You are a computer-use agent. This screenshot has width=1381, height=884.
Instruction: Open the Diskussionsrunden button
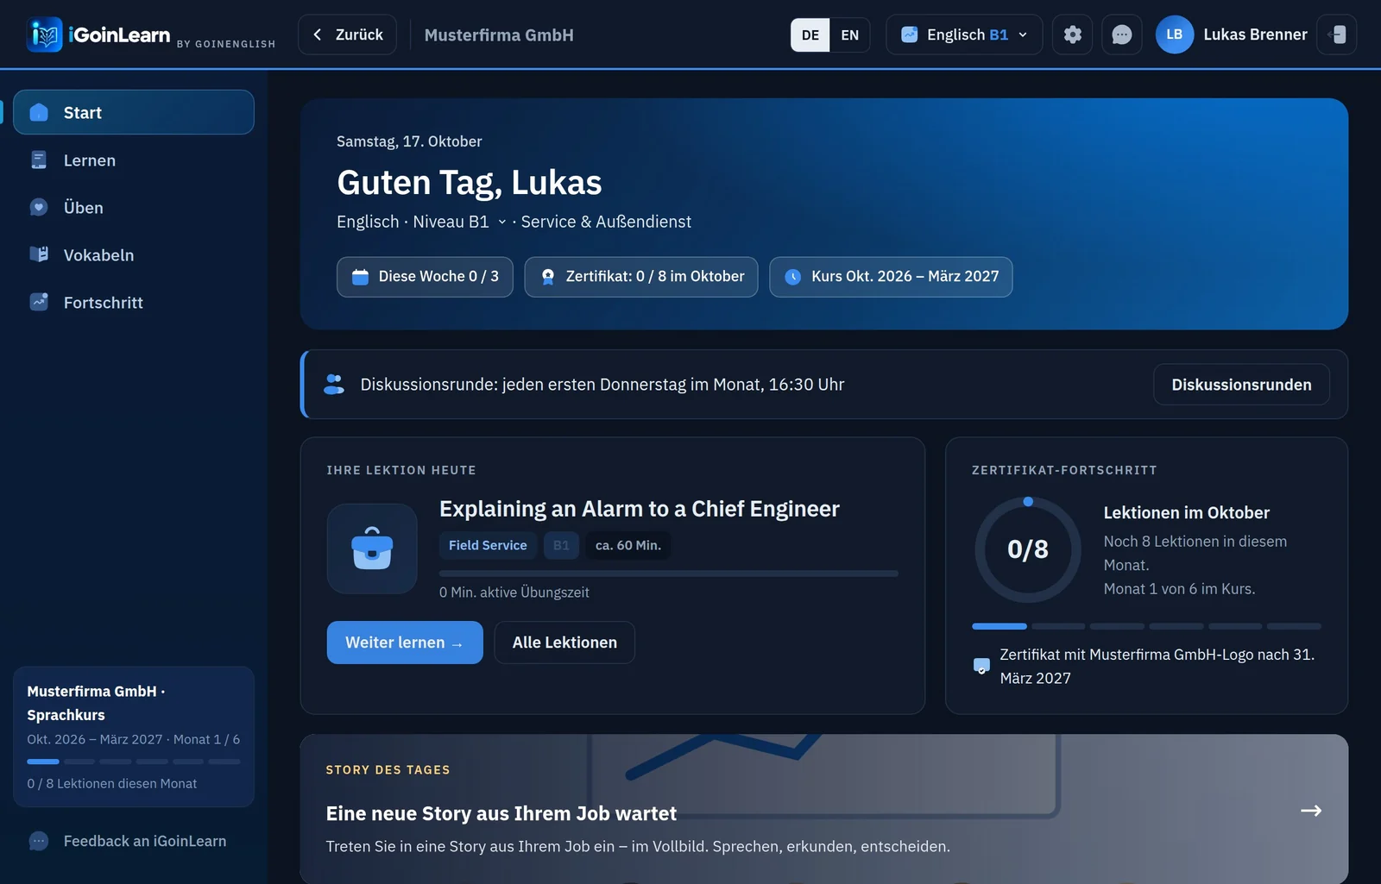1241,385
